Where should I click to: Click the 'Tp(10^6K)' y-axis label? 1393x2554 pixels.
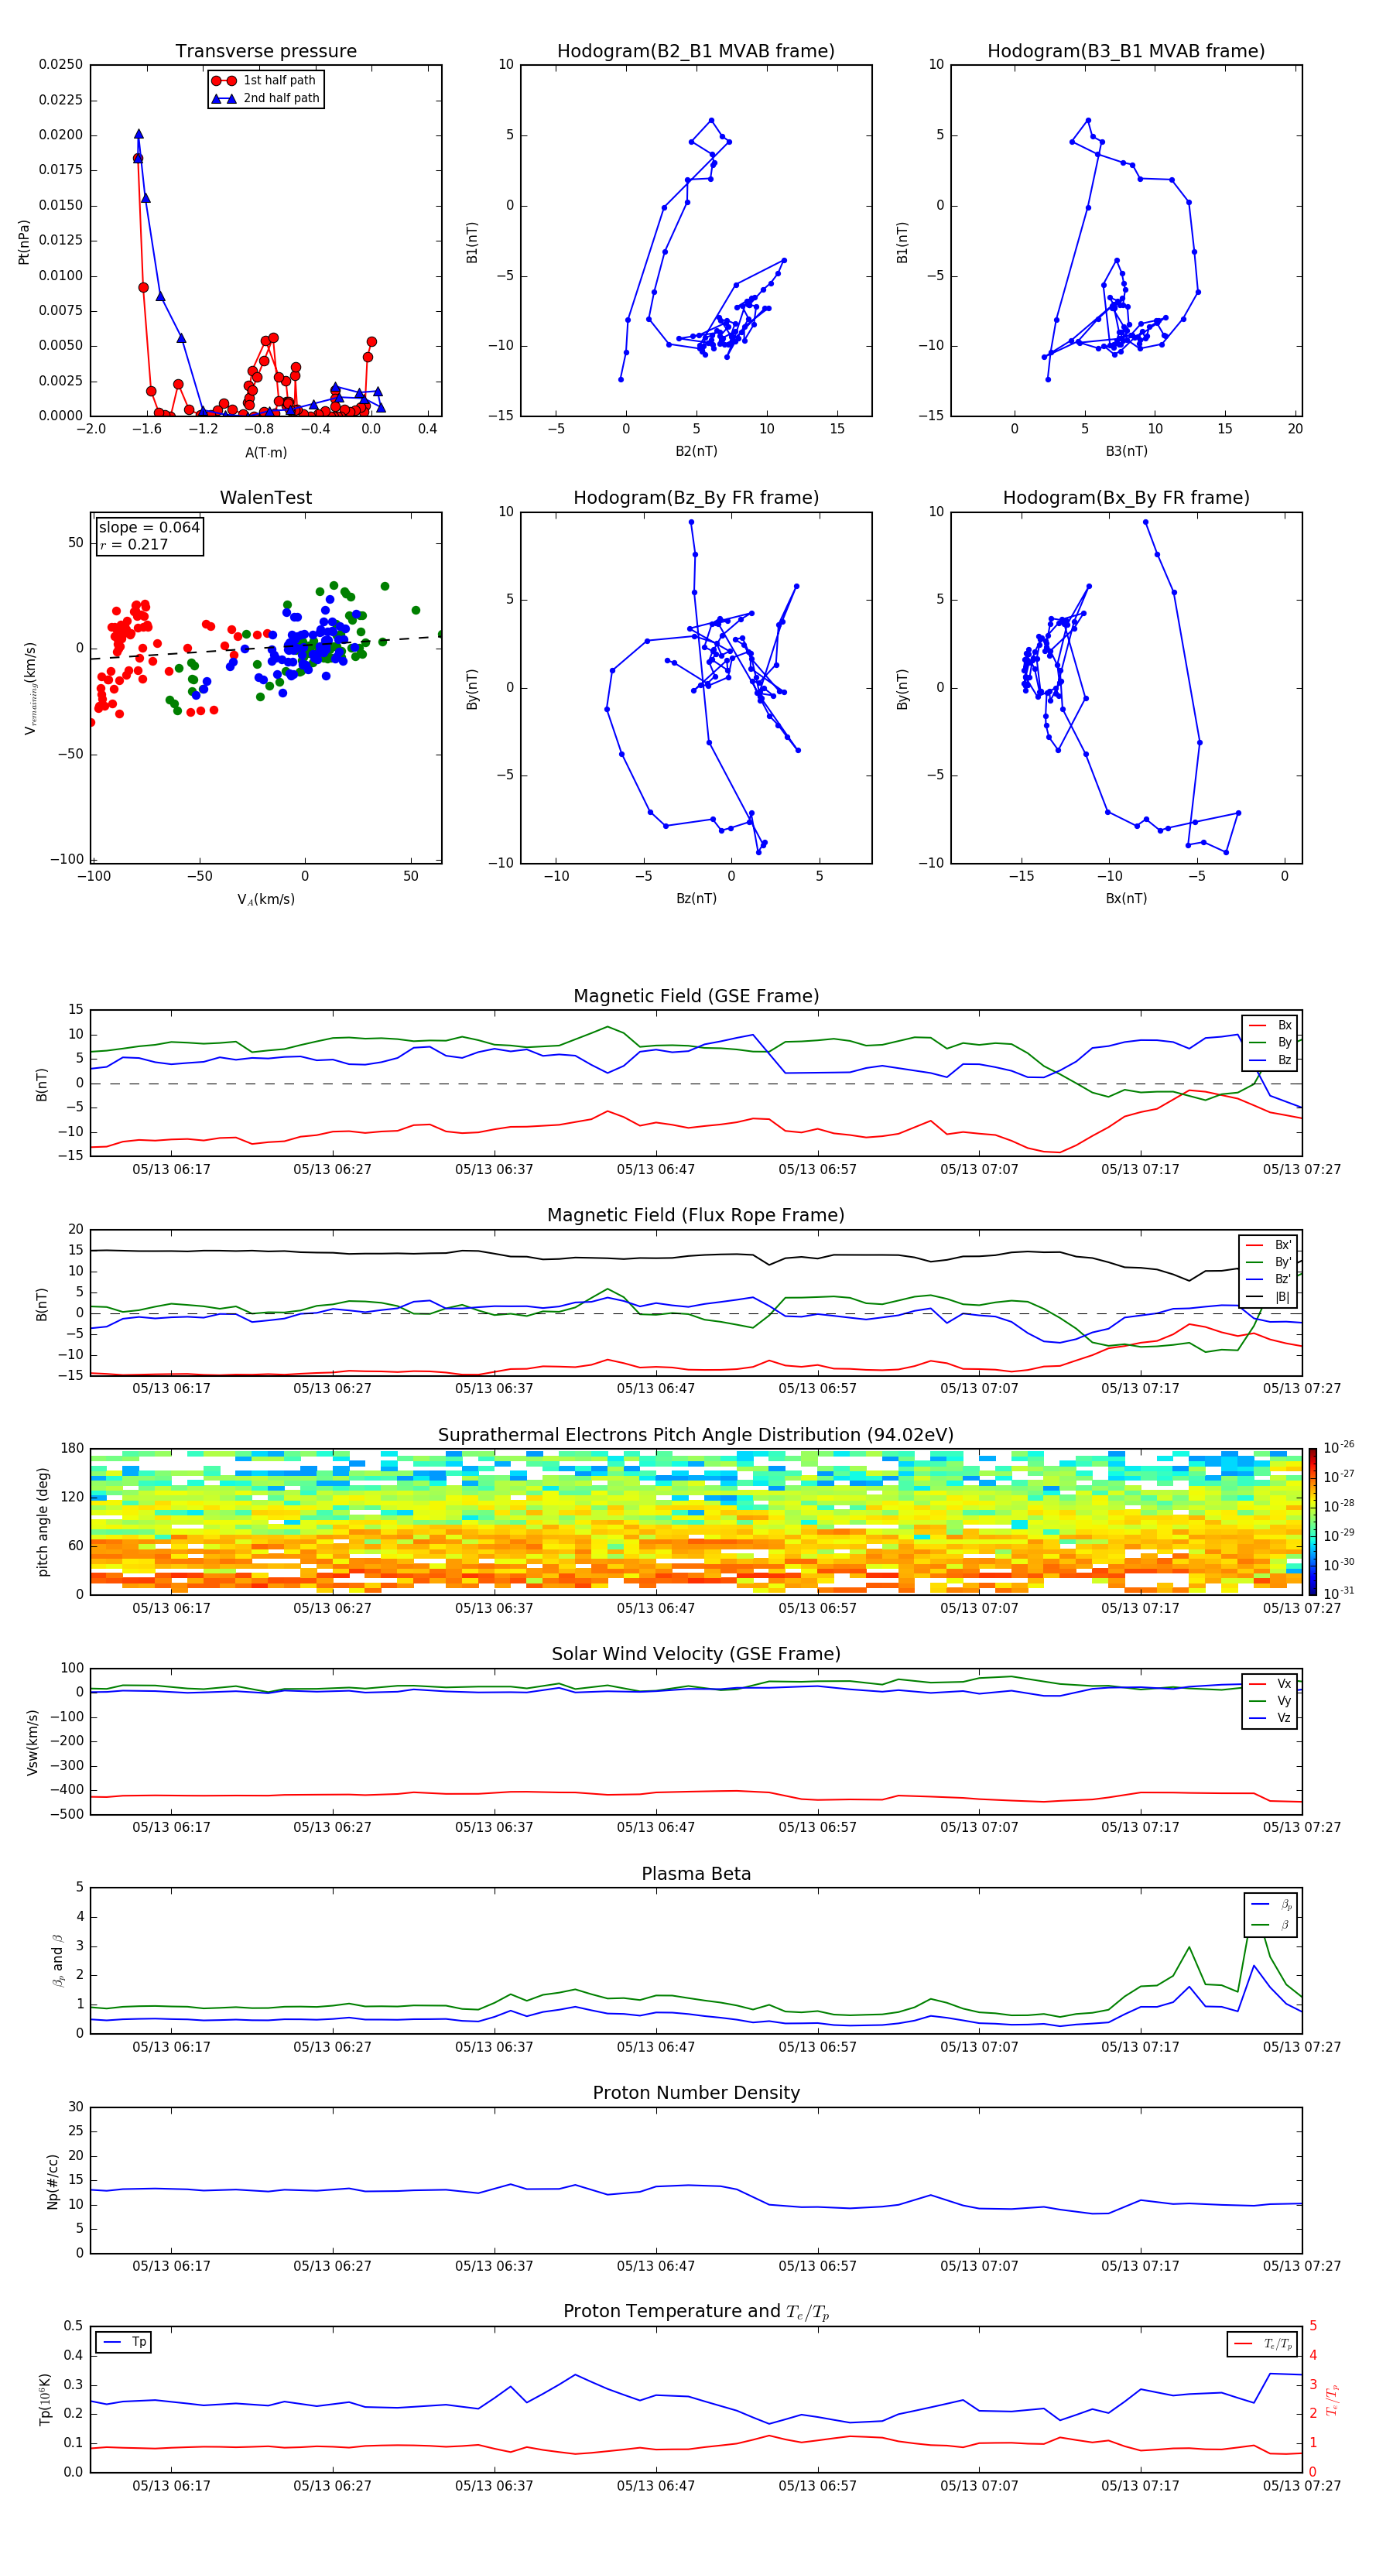pyautogui.click(x=45, y=2399)
